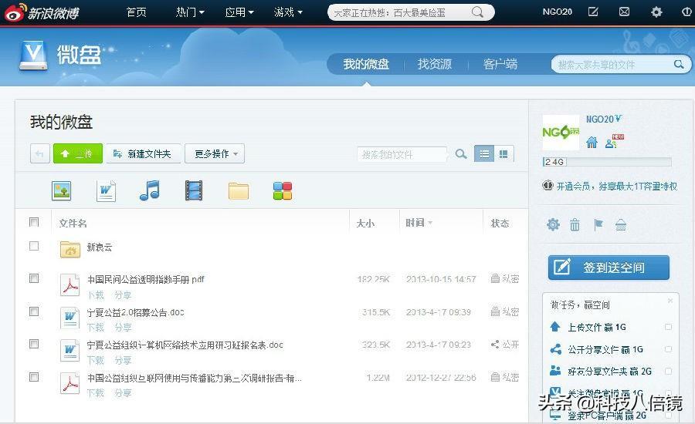Click the top search magnifier icon
Image resolution: width=695 pixels, height=424 pixels.
tap(477, 12)
